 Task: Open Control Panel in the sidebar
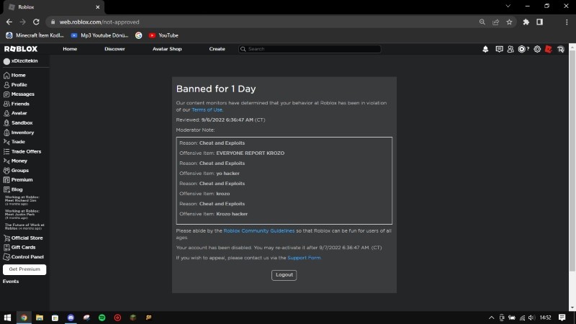[x=24, y=257]
